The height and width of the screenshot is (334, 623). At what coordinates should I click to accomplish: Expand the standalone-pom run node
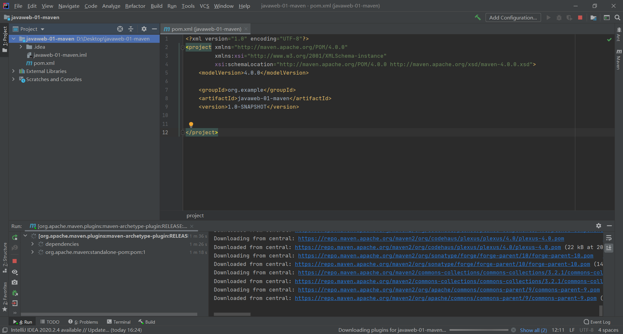coord(32,252)
